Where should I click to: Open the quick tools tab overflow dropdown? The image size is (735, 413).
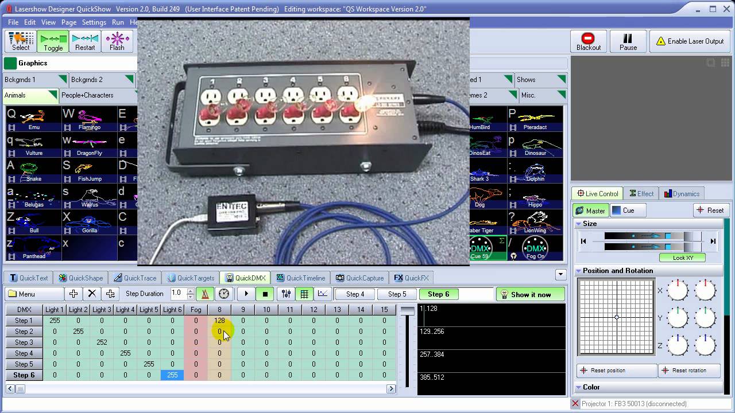560,275
